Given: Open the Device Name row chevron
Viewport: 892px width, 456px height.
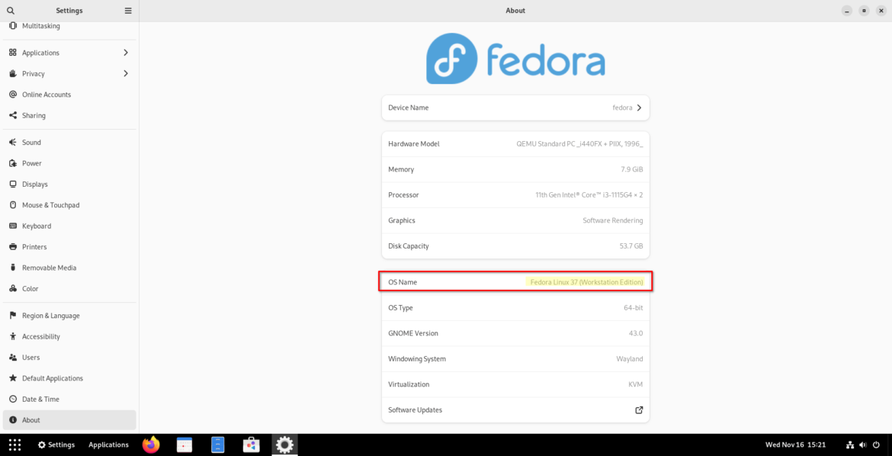Looking at the screenshot, I should point(639,108).
